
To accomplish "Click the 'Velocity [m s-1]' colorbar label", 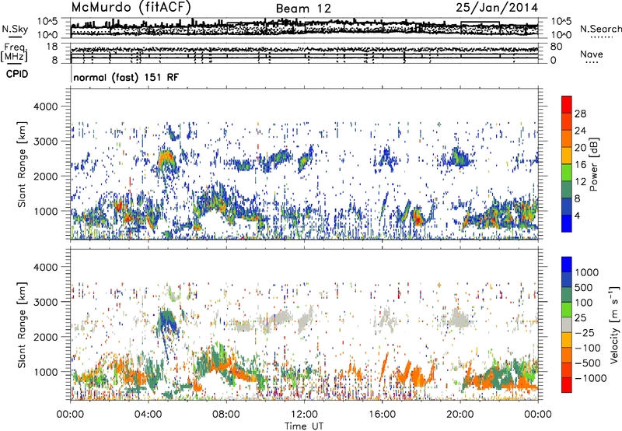I will [x=614, y=324].
